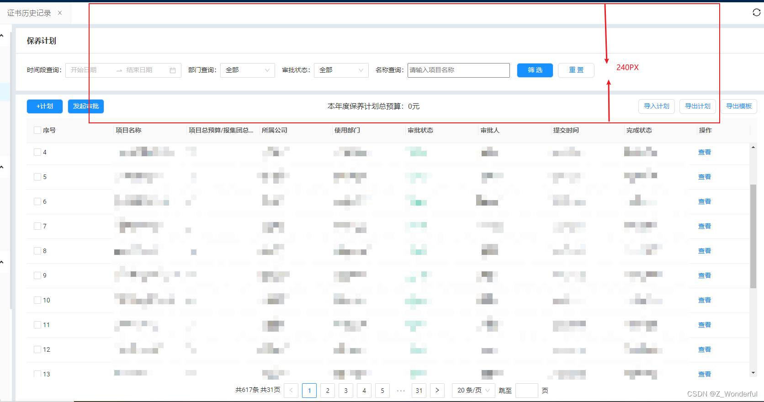Open the 部门查询 dropdown
Viewport: 764px width, 402px height.
pyautogui.click(x=248, y=70)
